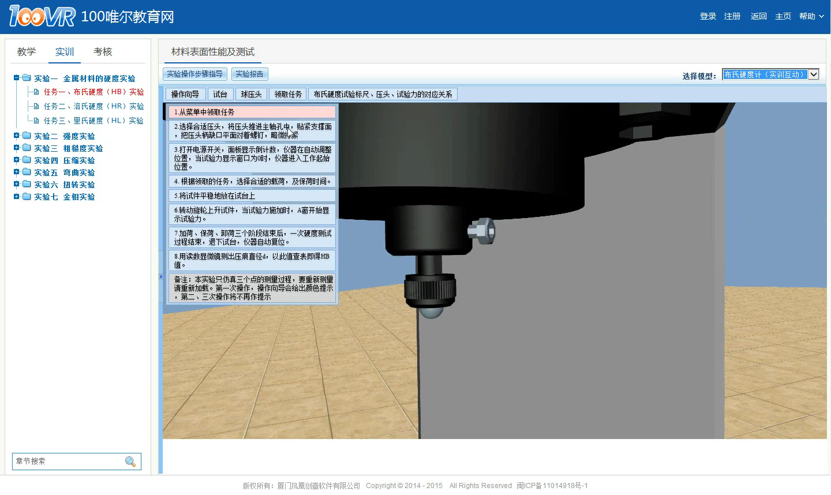Expand the 实验三 粗糙度实验 tree node
Screen dimensions: 831x495
click(17, 148)
